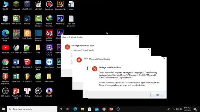The image size is (200, 112).
Task: Select the BH2002 game icon
Action: (x=16, y=35)
